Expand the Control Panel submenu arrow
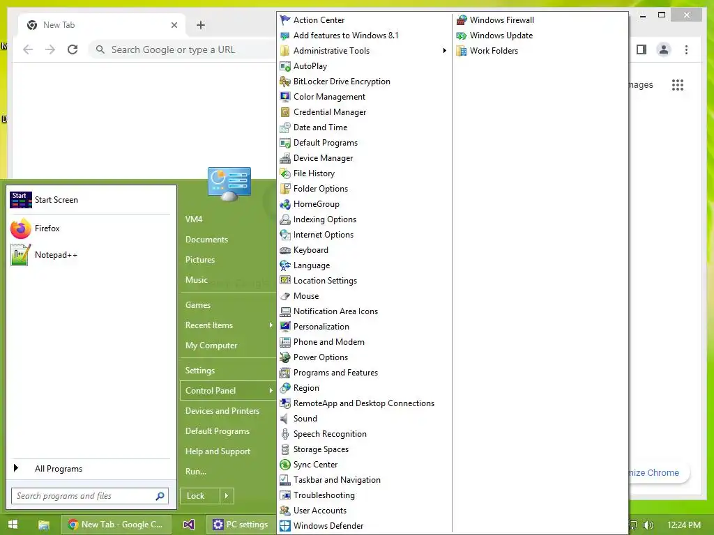714x535 pixels. click(271, 390)
